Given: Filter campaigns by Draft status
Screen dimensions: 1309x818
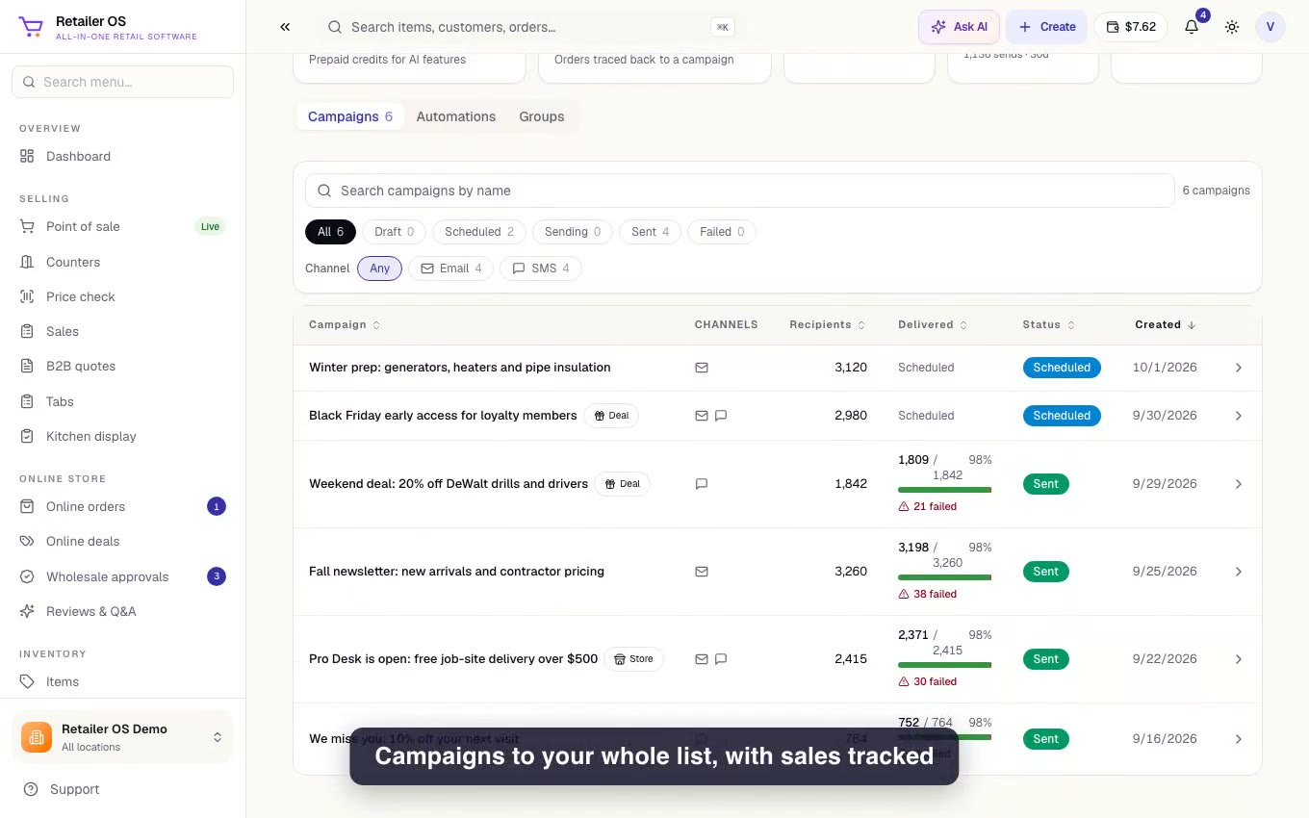Looking at the screenshot, I should 394,232.
